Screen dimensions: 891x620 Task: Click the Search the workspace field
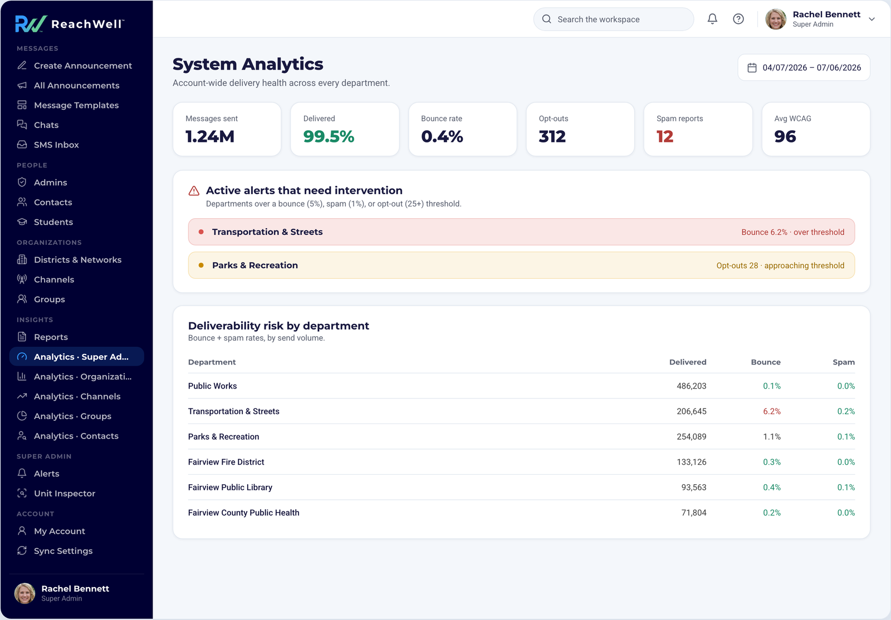[x=614, y=19]
